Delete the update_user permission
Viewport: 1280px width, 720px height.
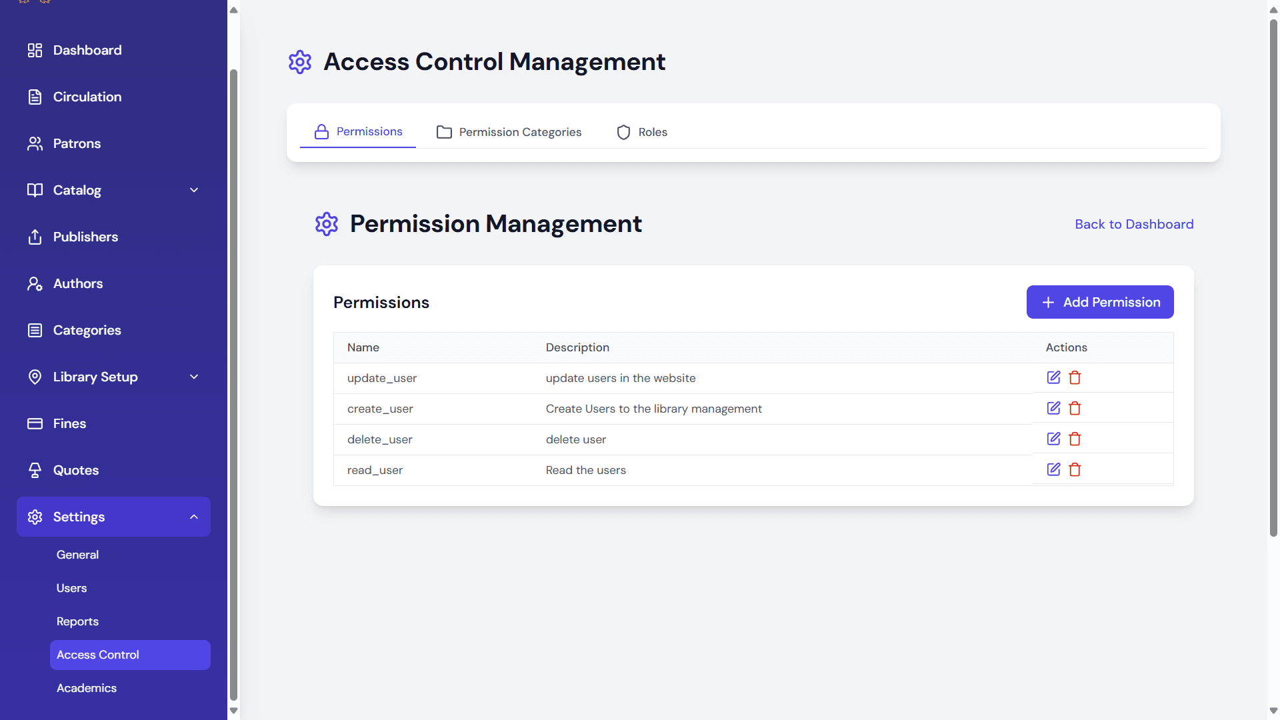coord(1075,378)
